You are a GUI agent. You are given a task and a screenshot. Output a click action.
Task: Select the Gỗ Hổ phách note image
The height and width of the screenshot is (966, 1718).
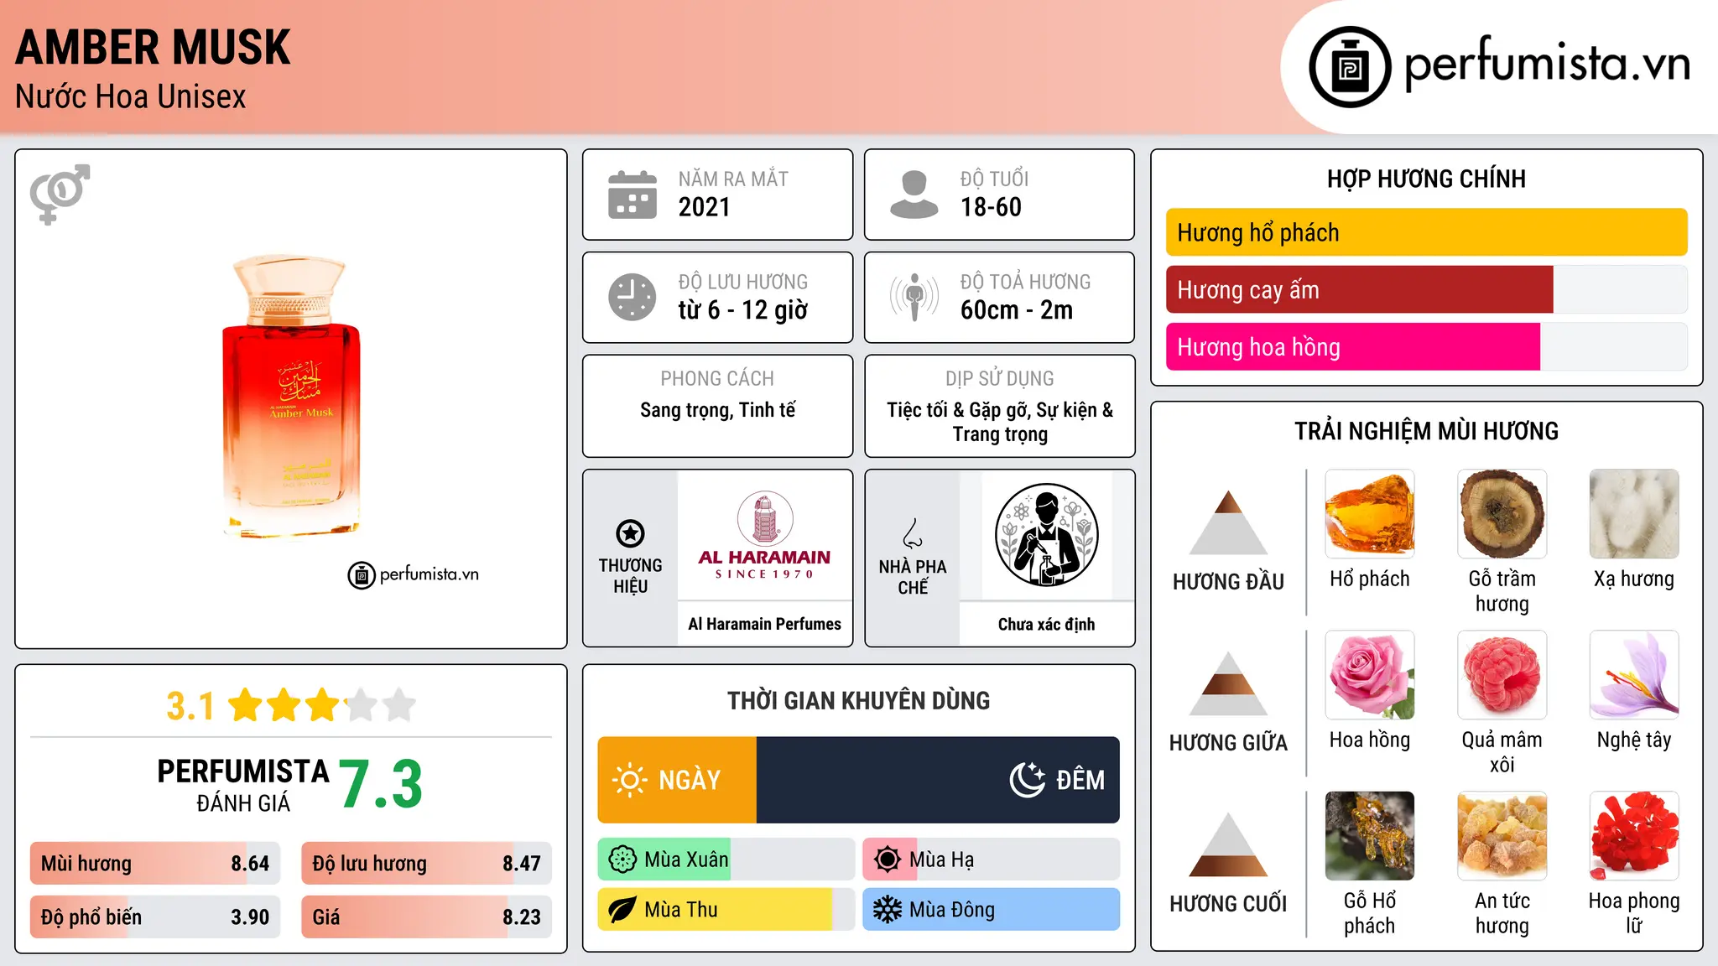pyautogui.click(x=1370, y=836)
